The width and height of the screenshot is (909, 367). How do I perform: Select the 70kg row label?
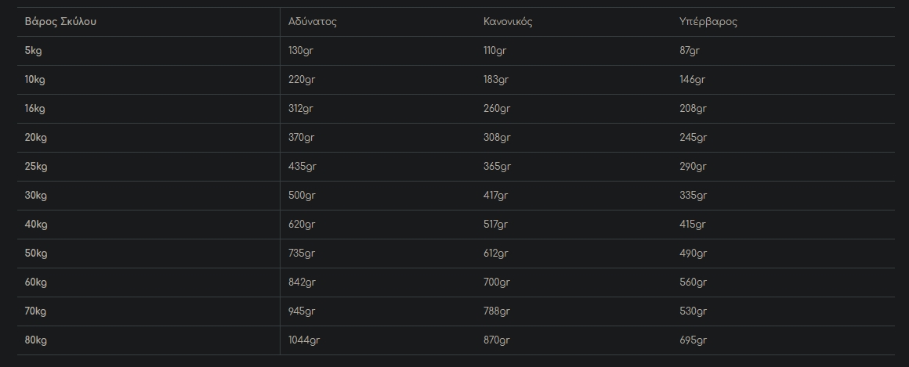click(36, 311)
